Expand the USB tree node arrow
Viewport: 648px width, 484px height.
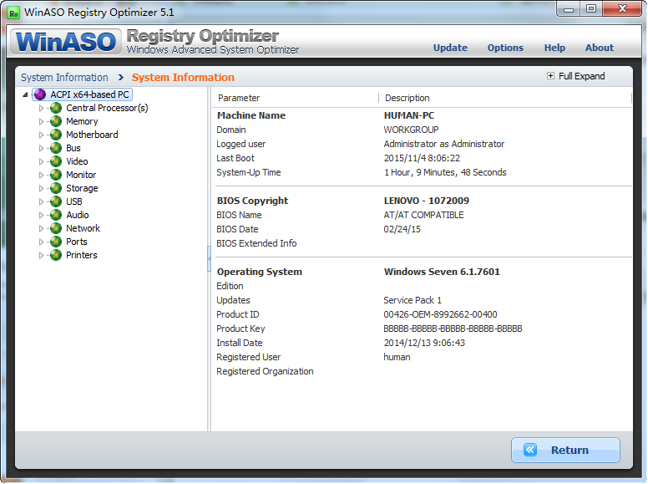click(41, 201)
